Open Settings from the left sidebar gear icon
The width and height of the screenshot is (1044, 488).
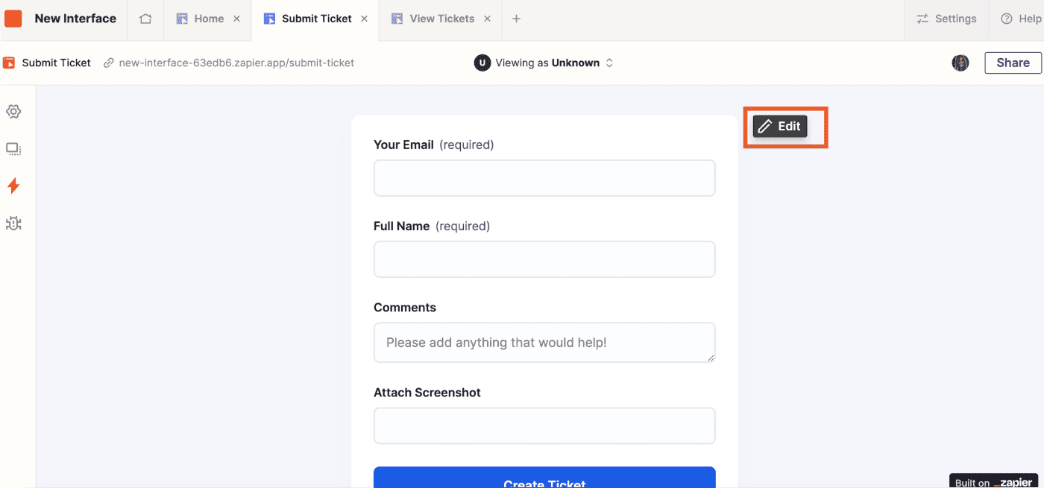click(x=13, y=111)
